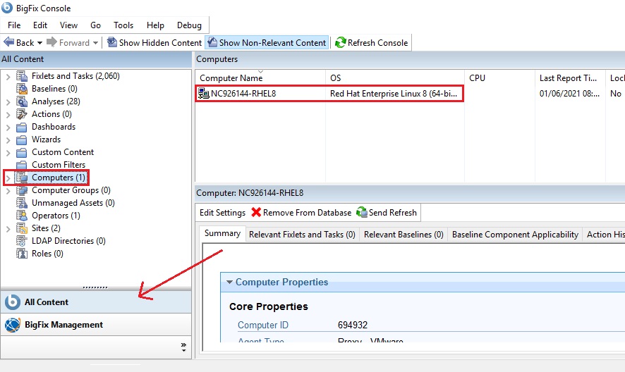Expand the Actions node

[8, 115]
